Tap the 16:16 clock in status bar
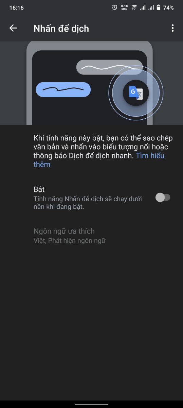 coord(17,7)
